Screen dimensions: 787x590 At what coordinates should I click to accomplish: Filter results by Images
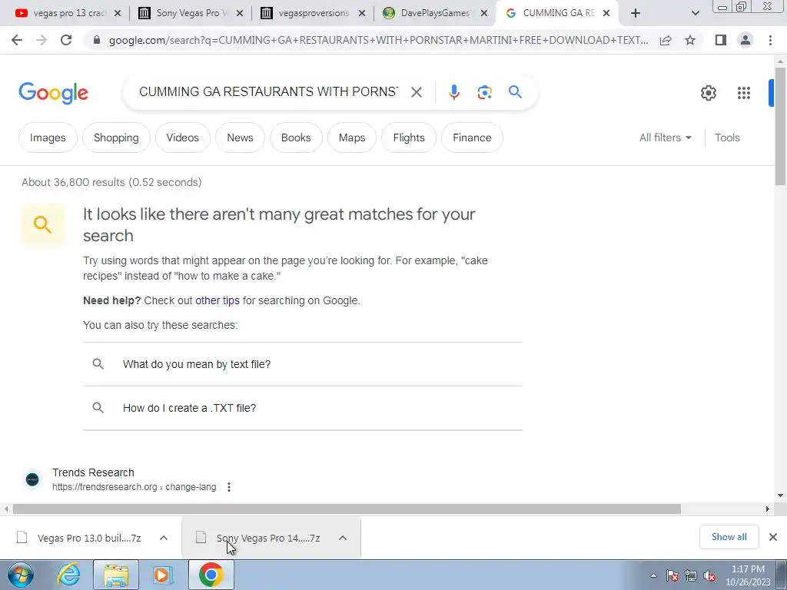coord(48,138)
